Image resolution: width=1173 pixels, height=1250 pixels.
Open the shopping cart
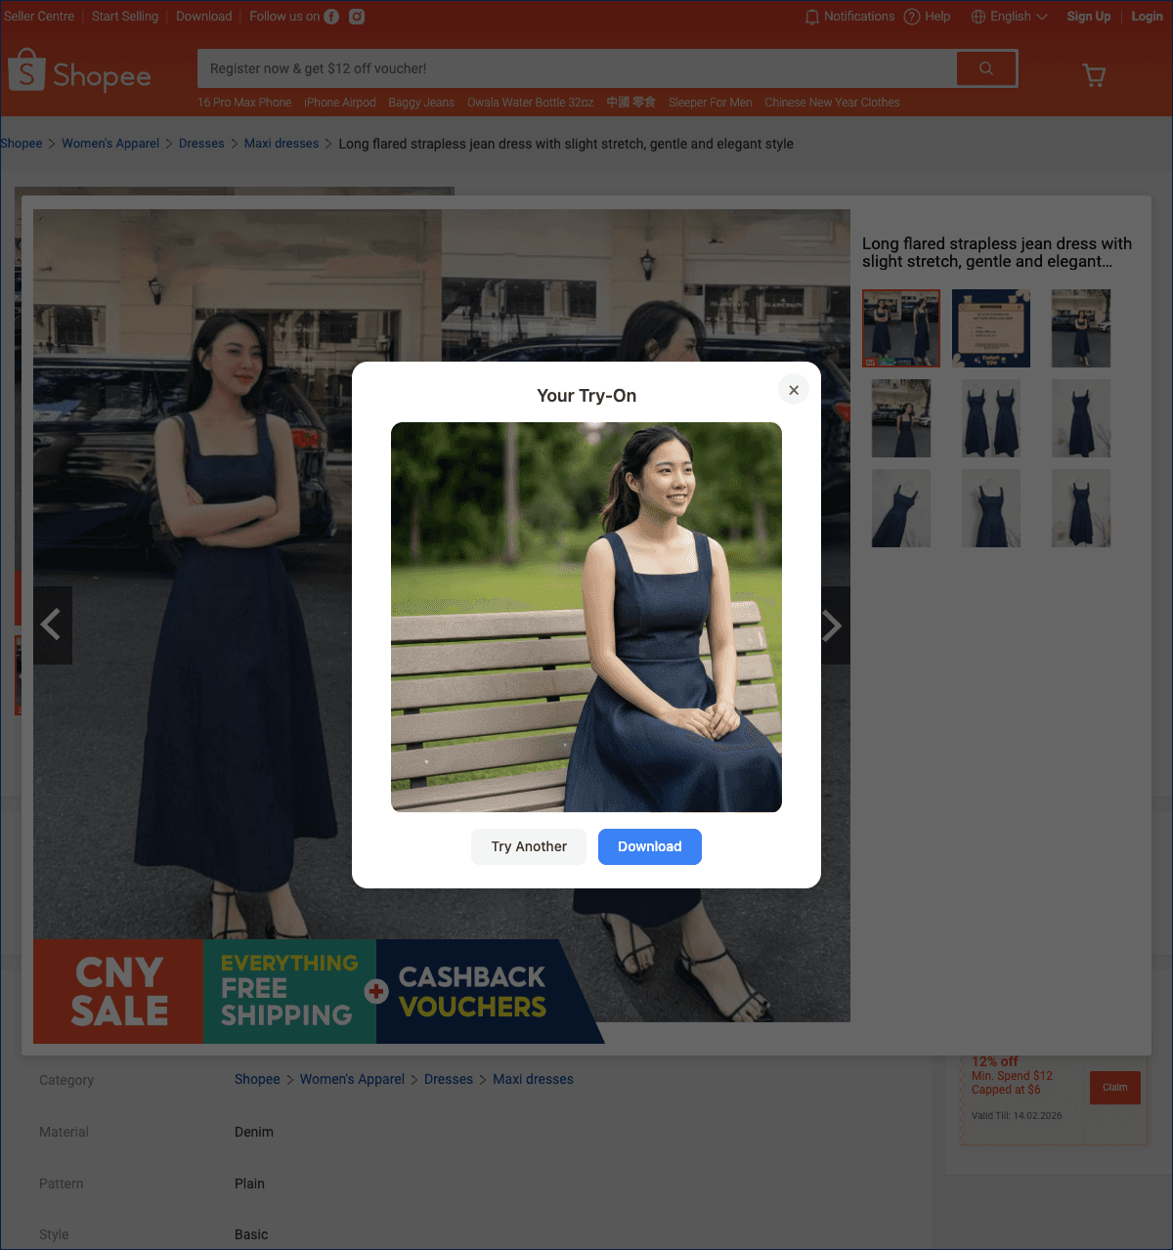(1094, 75)
